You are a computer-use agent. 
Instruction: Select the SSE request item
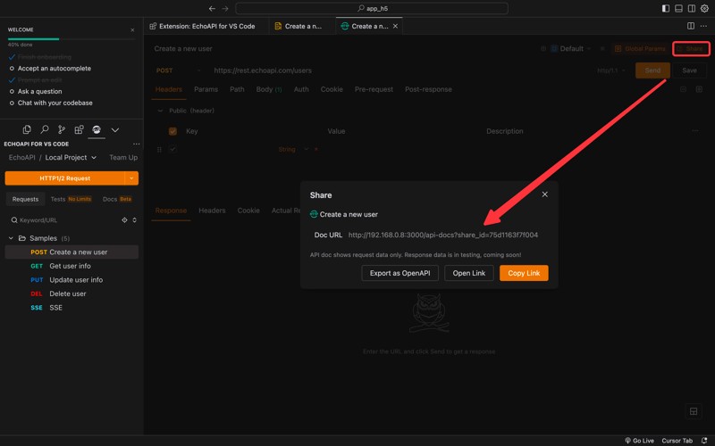pyautogui.click(x=71, y=308)
